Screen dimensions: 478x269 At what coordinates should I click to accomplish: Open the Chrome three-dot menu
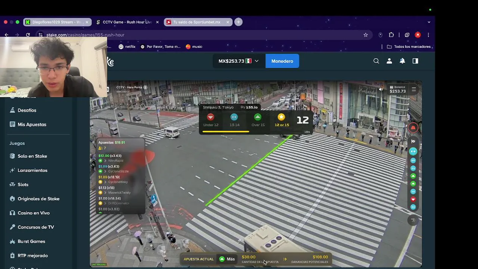(428, 35)
